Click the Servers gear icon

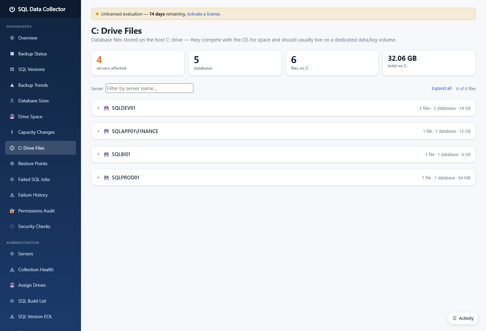[12, 254]
